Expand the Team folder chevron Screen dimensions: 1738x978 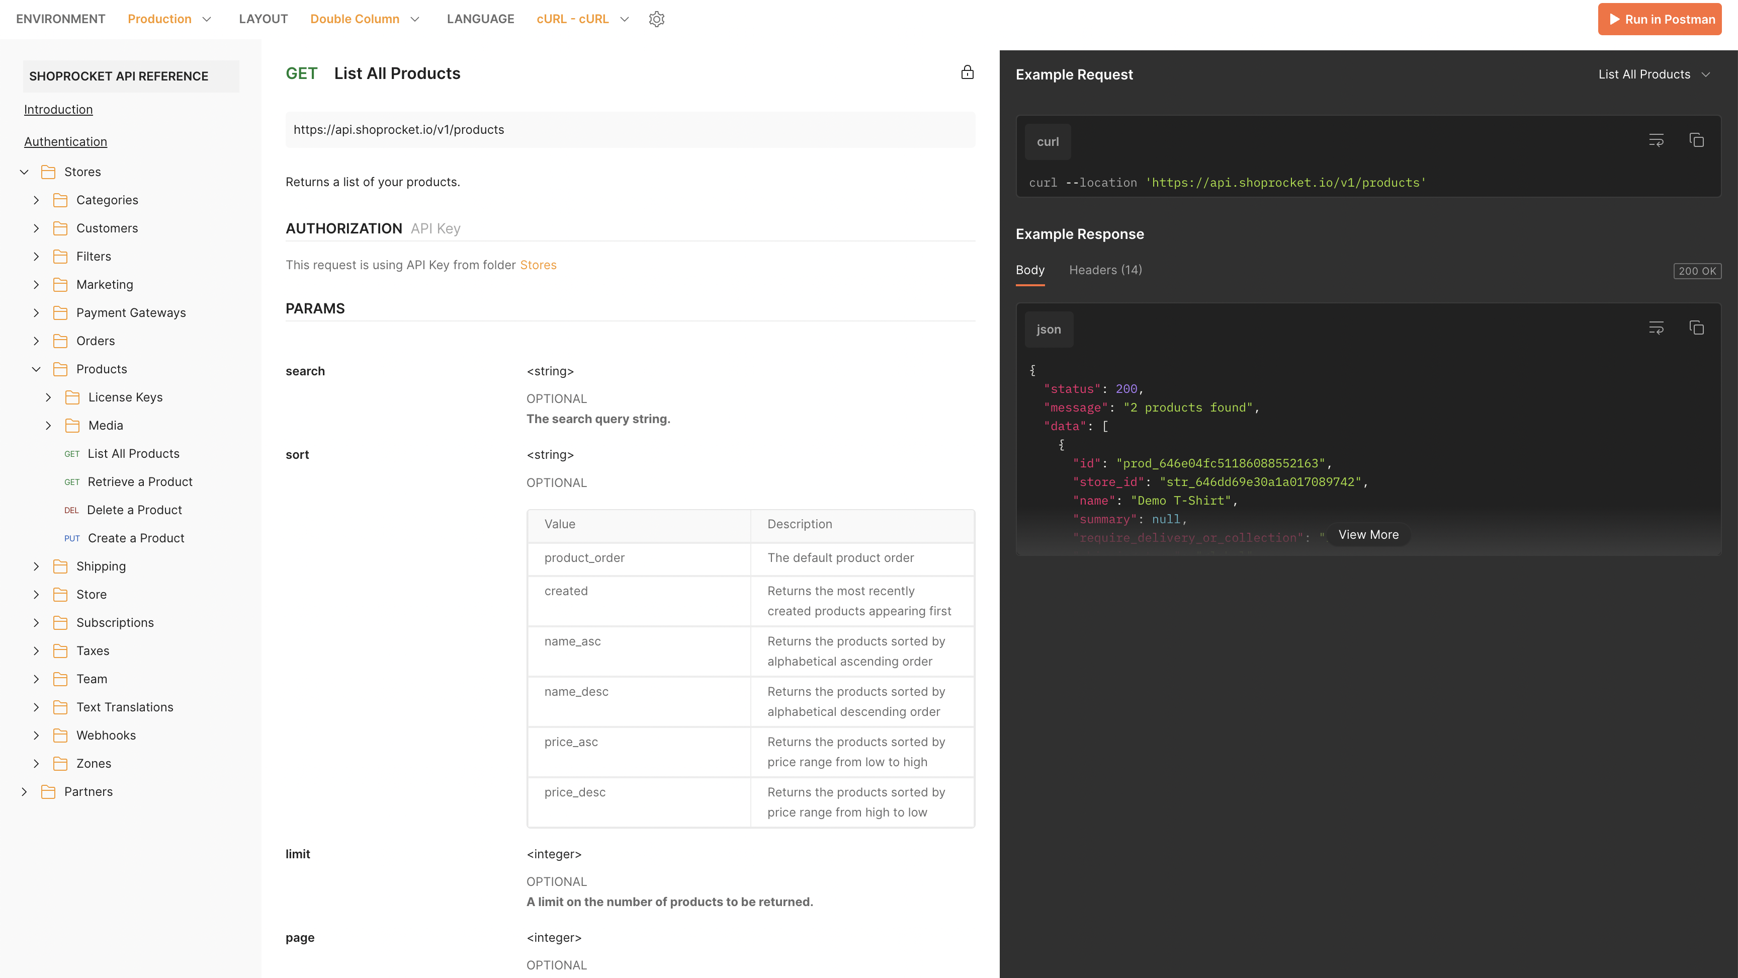point(36,679)
